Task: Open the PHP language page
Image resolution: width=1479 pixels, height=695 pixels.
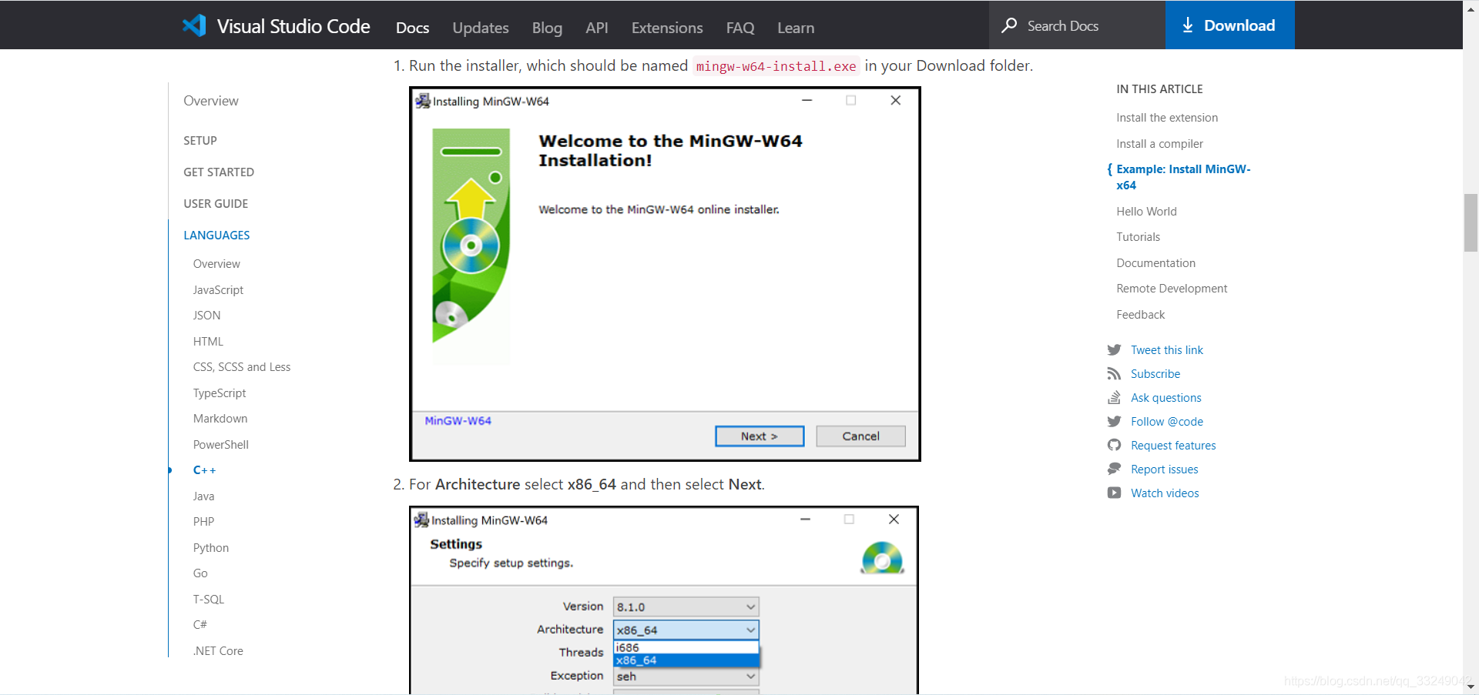Action: [x=203, y=522]
